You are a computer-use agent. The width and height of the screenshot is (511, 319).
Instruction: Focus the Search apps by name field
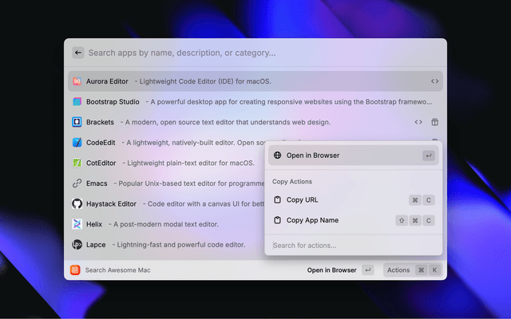tap(255, 53)
